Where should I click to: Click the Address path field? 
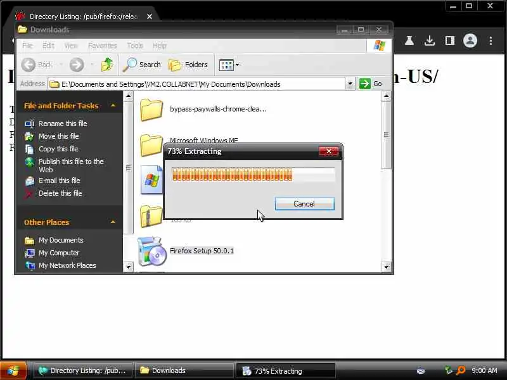pos(196,84)
